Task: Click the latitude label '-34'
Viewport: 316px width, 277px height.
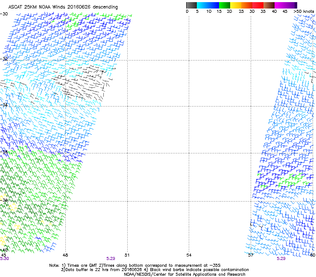Action: [x=4, y=105]
